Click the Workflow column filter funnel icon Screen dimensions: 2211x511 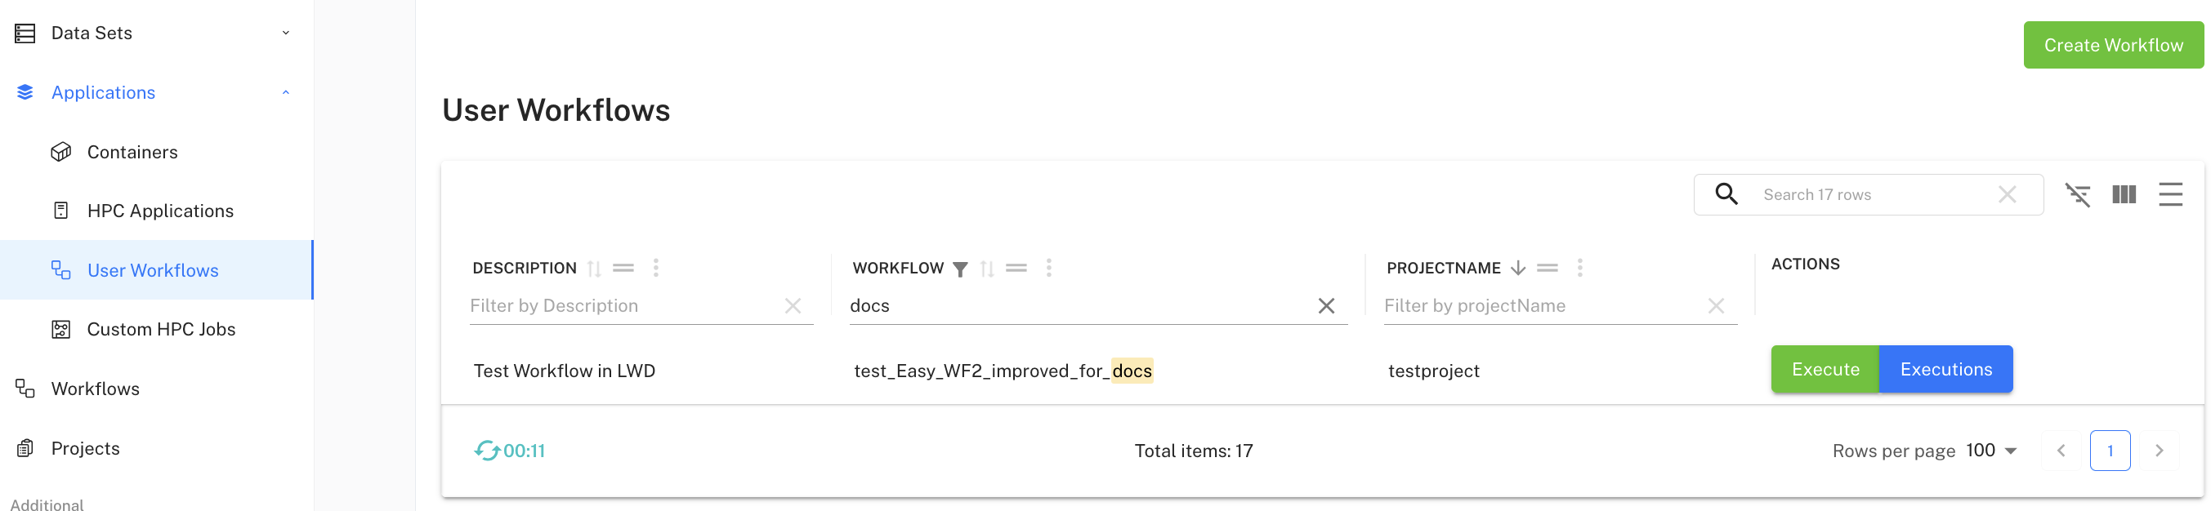pos(960,269)
